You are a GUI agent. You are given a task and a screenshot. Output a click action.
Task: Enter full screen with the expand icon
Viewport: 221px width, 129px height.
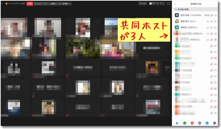(x=169, y=4)
